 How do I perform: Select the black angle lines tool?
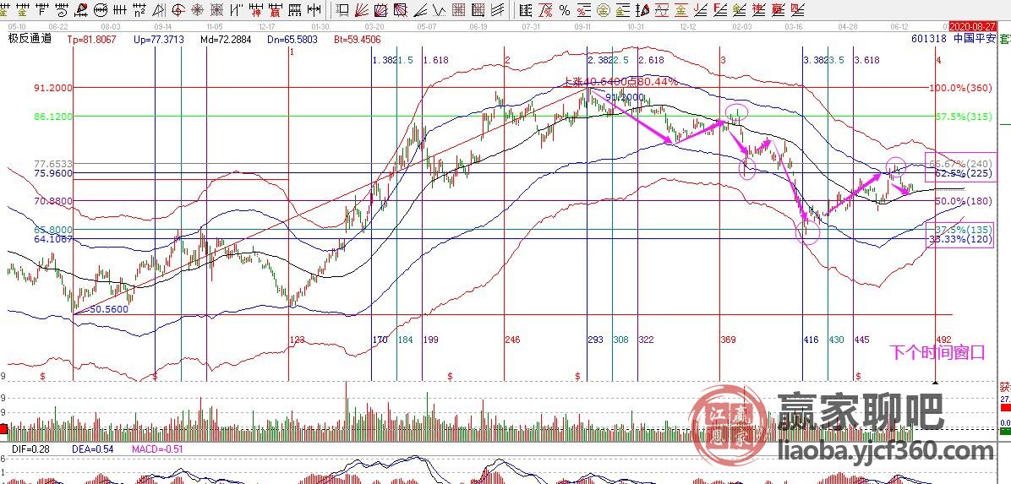(420, 9)
